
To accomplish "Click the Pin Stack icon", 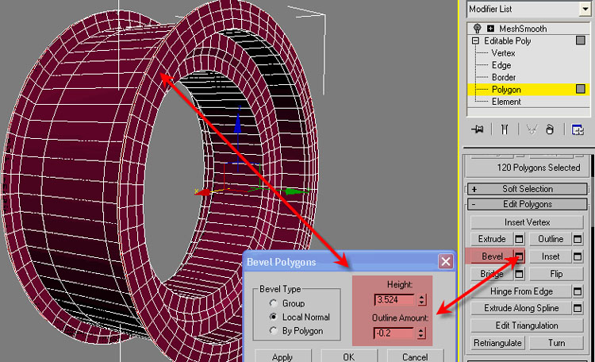I will [477, 129].
